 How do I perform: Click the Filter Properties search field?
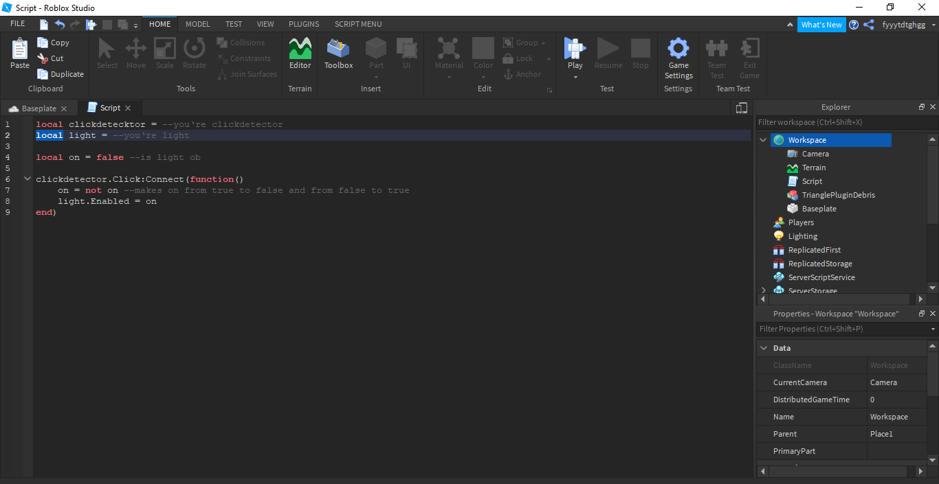pos(842,329)
